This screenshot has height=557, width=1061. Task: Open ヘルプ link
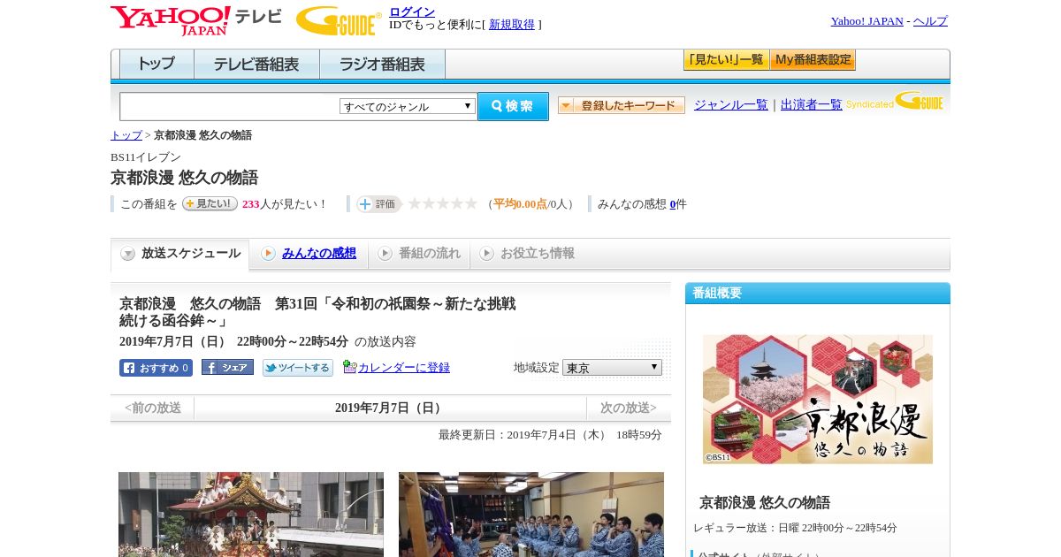tap(930, 21)
